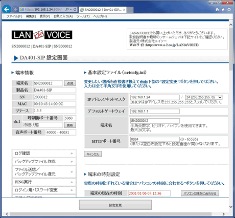The width and height of the screenshot is (235, 218).
Task: Click the 音声ポート番号 value 40000 - 40031
Action: click(61, 133)
